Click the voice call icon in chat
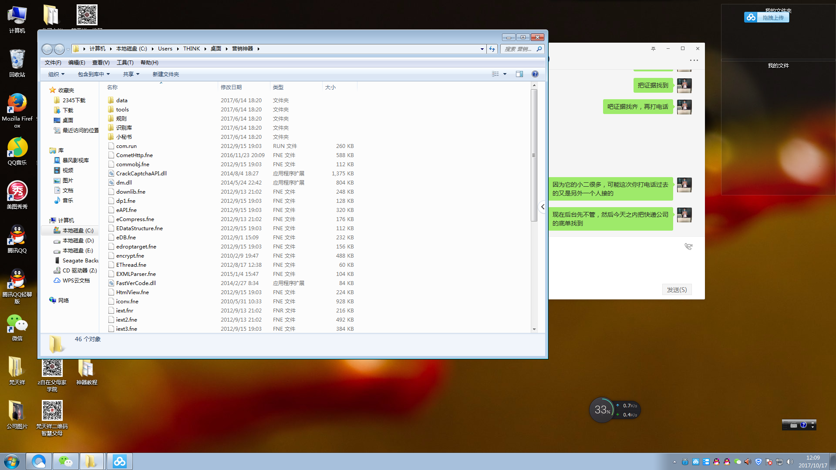836x470 pixels. click(688, 246)
